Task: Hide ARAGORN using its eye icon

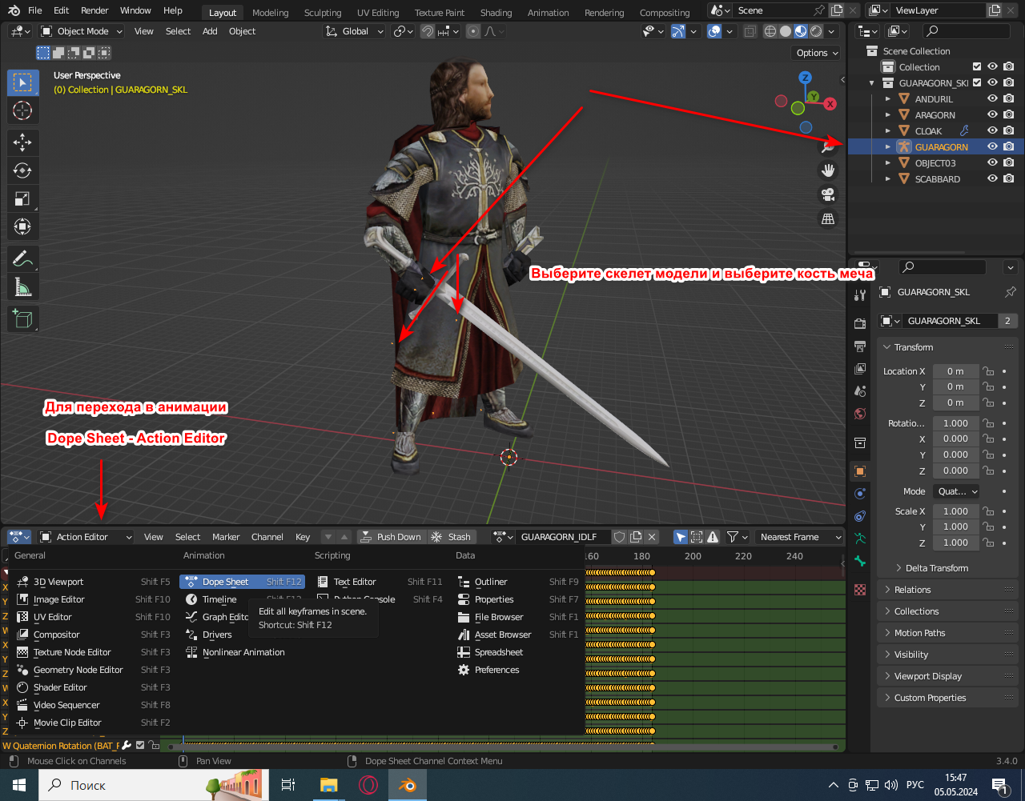Action: [x=993, y=115]
